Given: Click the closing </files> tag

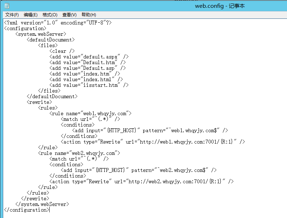Looking at the screenshot, I should (x=49, y=91).
